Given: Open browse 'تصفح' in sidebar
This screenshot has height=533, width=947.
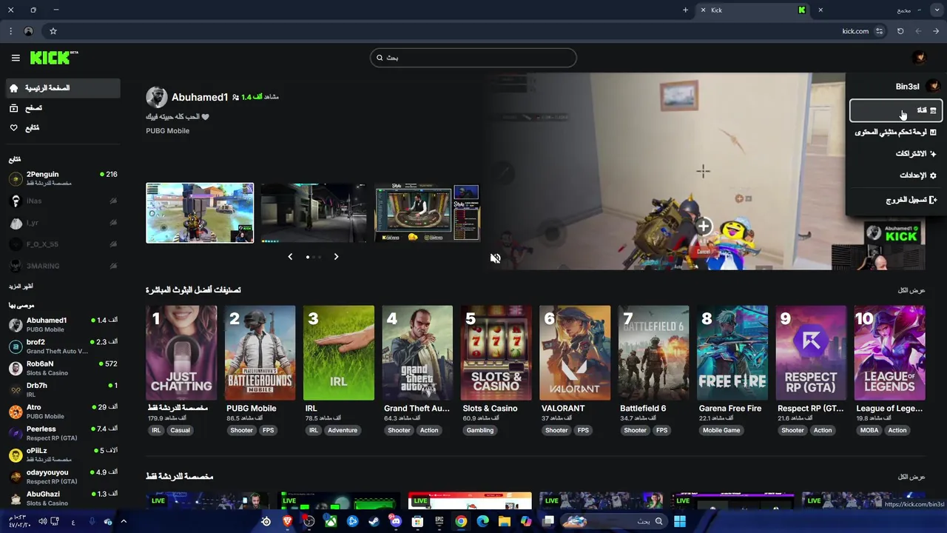Looking at the screenshot, I should (x=62, y=108).
